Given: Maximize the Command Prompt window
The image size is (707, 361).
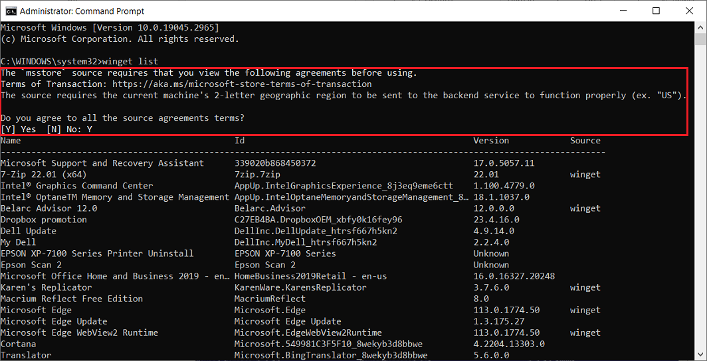Looking at the screenshot, I should pos(656,11).
